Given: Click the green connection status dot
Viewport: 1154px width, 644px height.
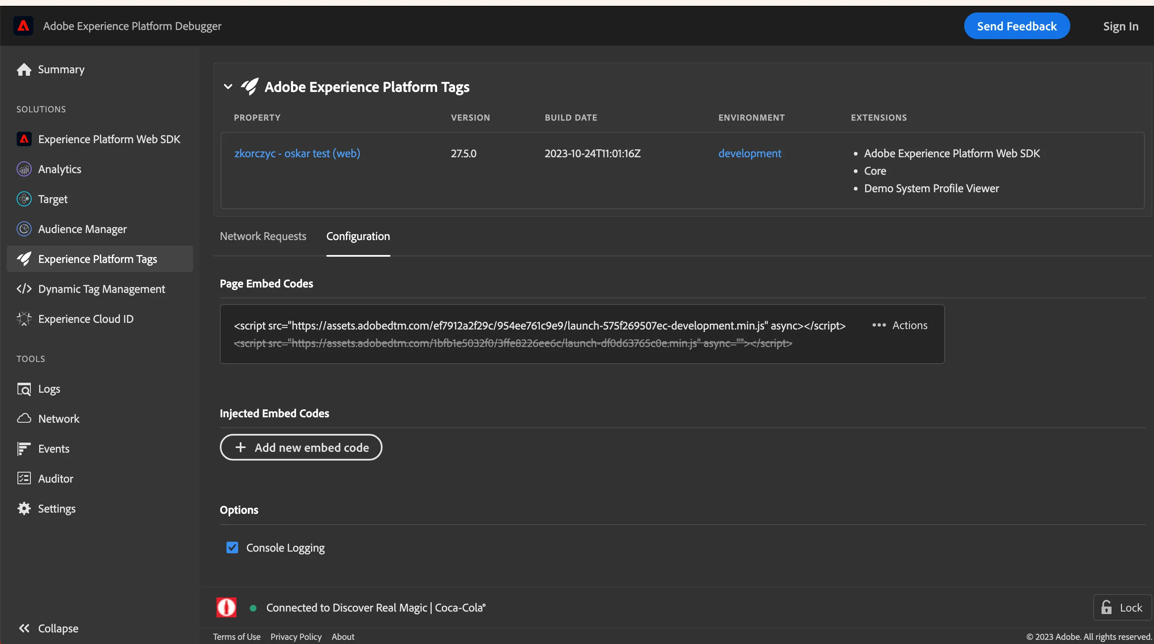Looking at the screenshot, I should point(253,608).
